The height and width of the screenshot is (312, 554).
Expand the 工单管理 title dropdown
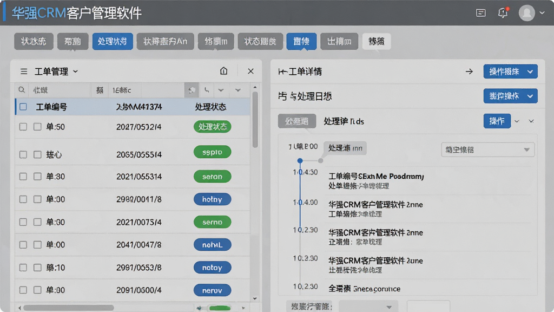(75, 71)
